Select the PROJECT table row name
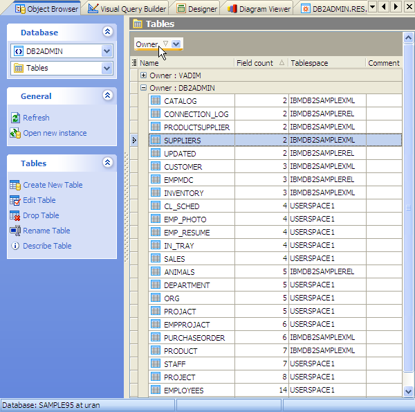The image size is (415, 412). 180,377
